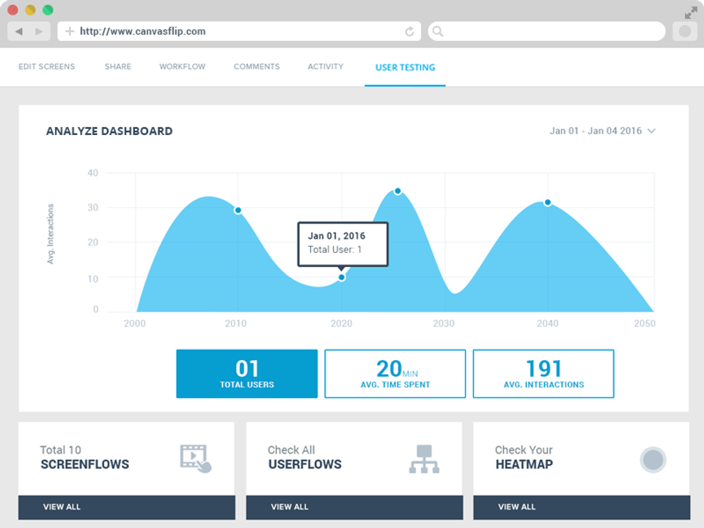Viewport: 704px width, 528px height.
Task: Select the Total Users stat box
Action: point(246,374)
